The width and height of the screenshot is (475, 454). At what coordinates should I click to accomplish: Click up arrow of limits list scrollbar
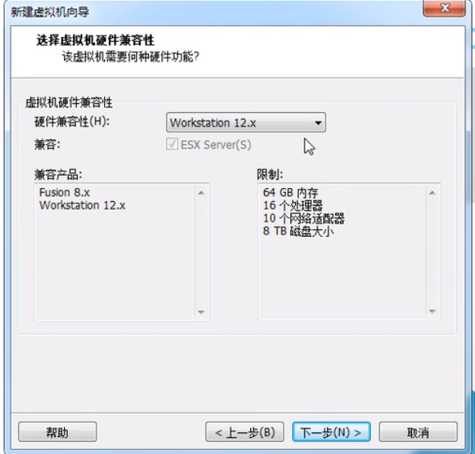[433, 193]
